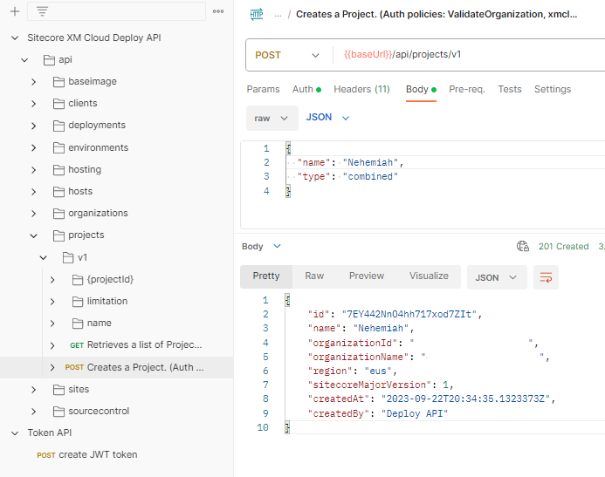
Task: Click the "Deploy API" createdBy value
Action: click(x=415, y=414)
